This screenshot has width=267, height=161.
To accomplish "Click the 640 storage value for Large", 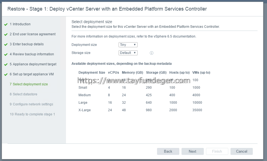I will (x=149, y=103).
